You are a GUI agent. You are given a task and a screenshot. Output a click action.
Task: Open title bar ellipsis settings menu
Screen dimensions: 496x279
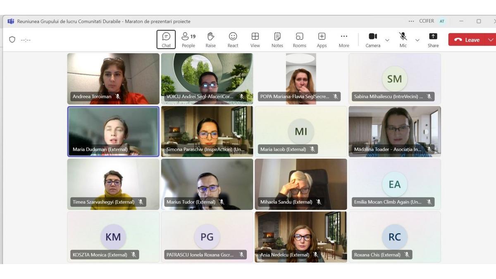411,21
